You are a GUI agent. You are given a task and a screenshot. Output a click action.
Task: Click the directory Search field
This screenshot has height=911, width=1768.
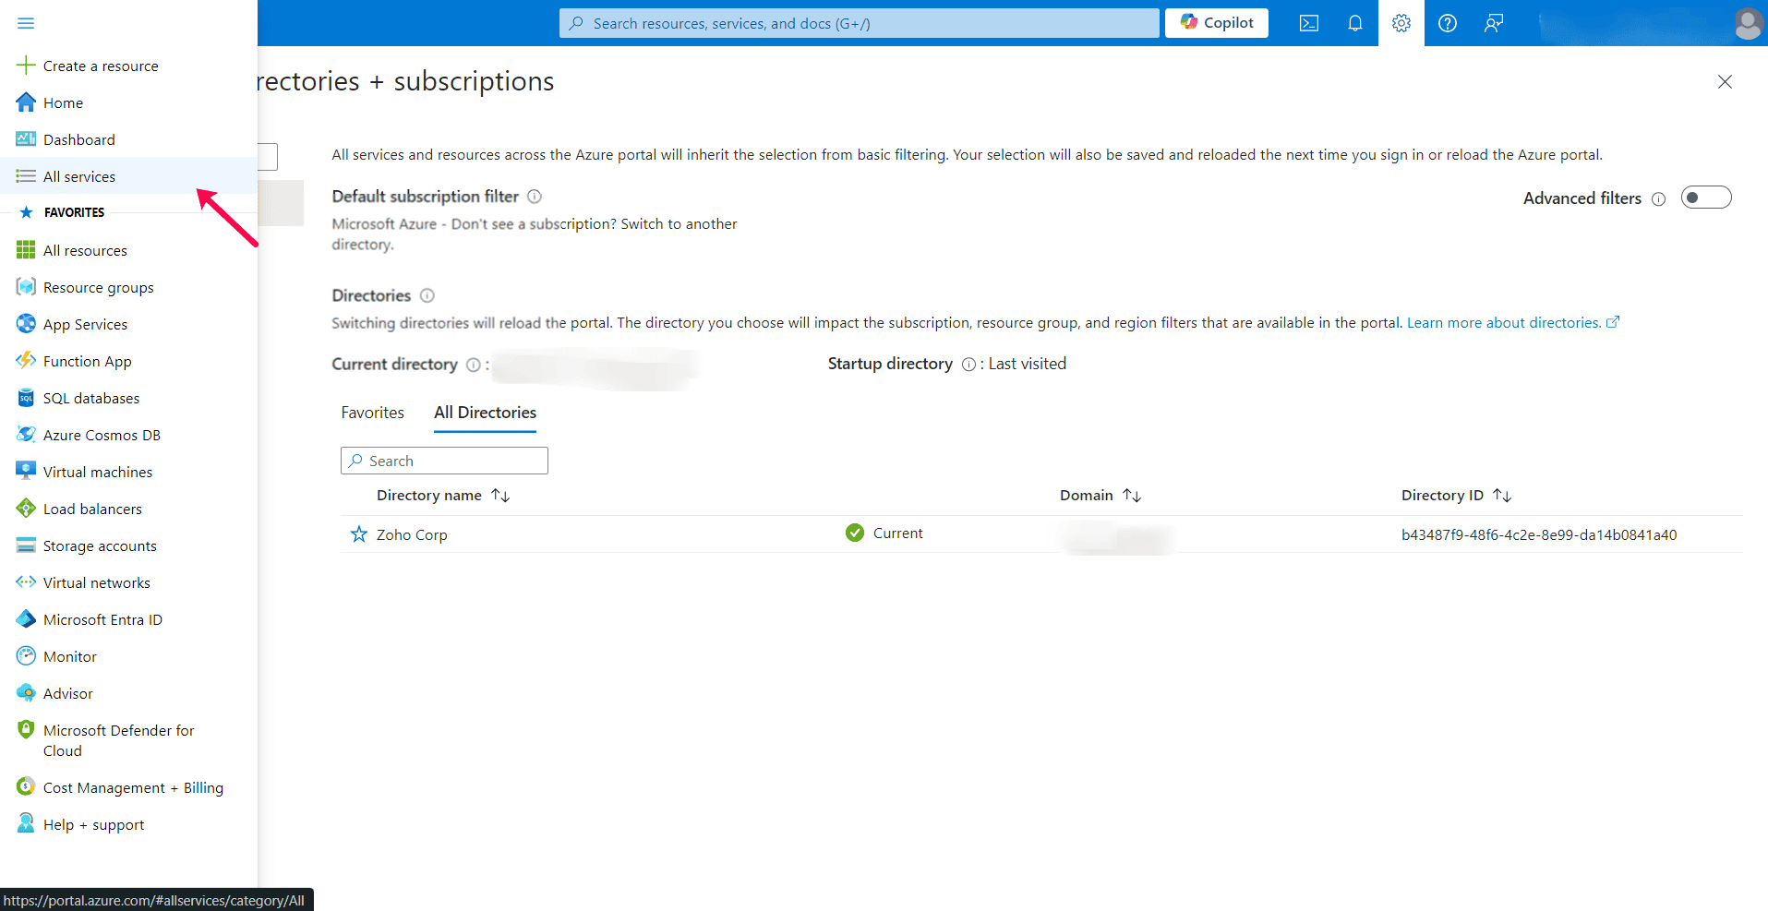click(x=444, y=461)
